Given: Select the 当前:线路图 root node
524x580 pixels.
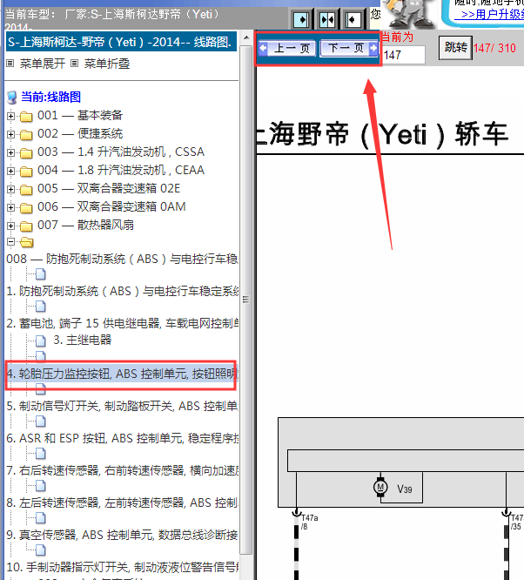Looking at the screenshot, I should click(x=50, y=97).
